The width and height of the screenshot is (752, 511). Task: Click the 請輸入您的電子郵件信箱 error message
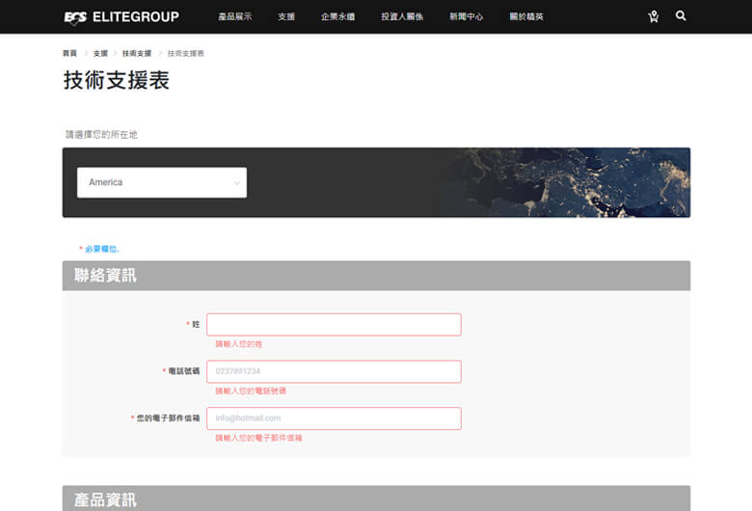click(258, 438)
